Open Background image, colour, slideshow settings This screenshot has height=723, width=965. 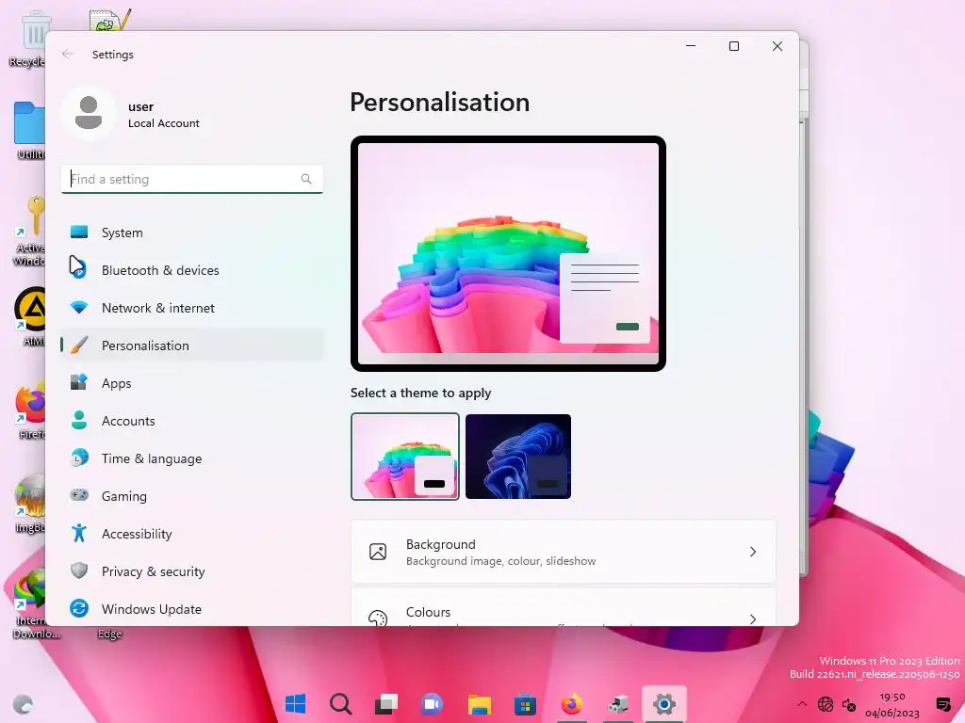tap(564, 552)
